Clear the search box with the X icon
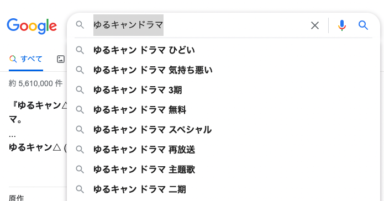 [315, 25]
